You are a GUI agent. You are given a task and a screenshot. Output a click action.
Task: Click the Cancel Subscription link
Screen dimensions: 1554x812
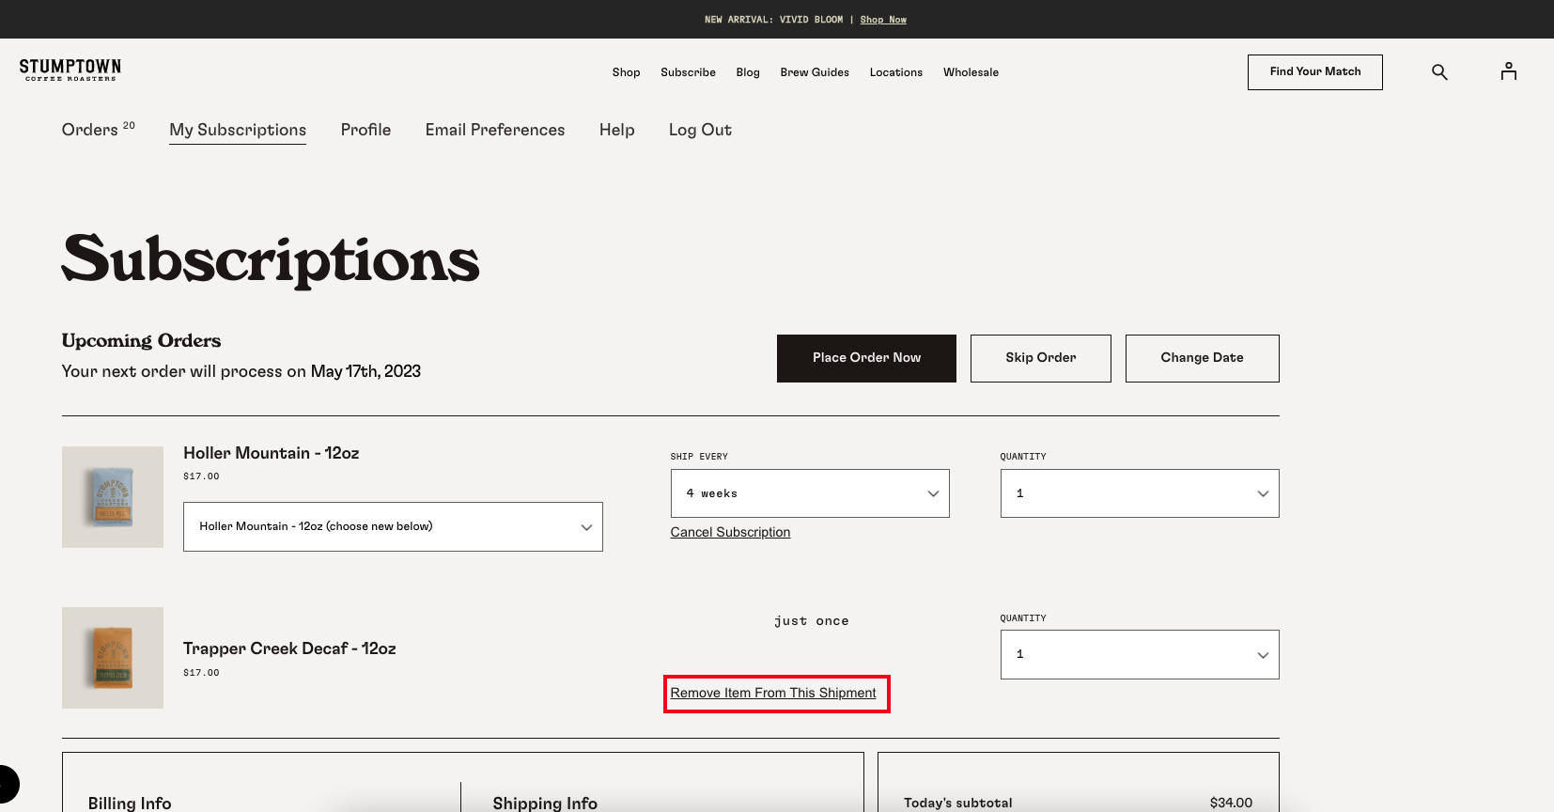[x=730, y=532]
